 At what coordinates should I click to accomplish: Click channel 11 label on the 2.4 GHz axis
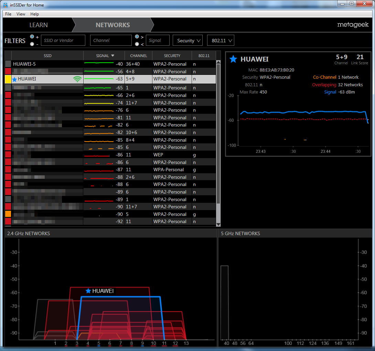pyautogui.click(x=164, y=343)
